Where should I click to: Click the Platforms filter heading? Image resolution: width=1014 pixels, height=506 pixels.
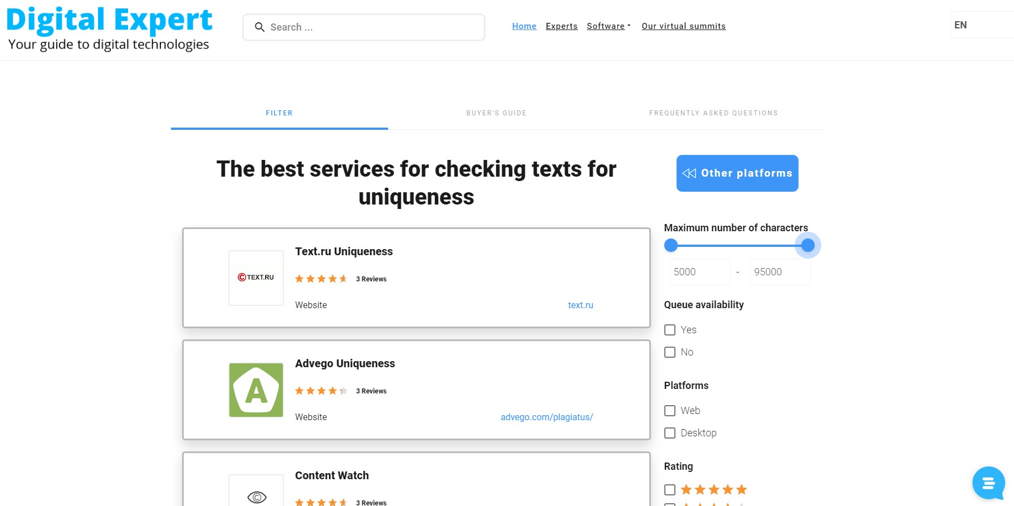686,386
